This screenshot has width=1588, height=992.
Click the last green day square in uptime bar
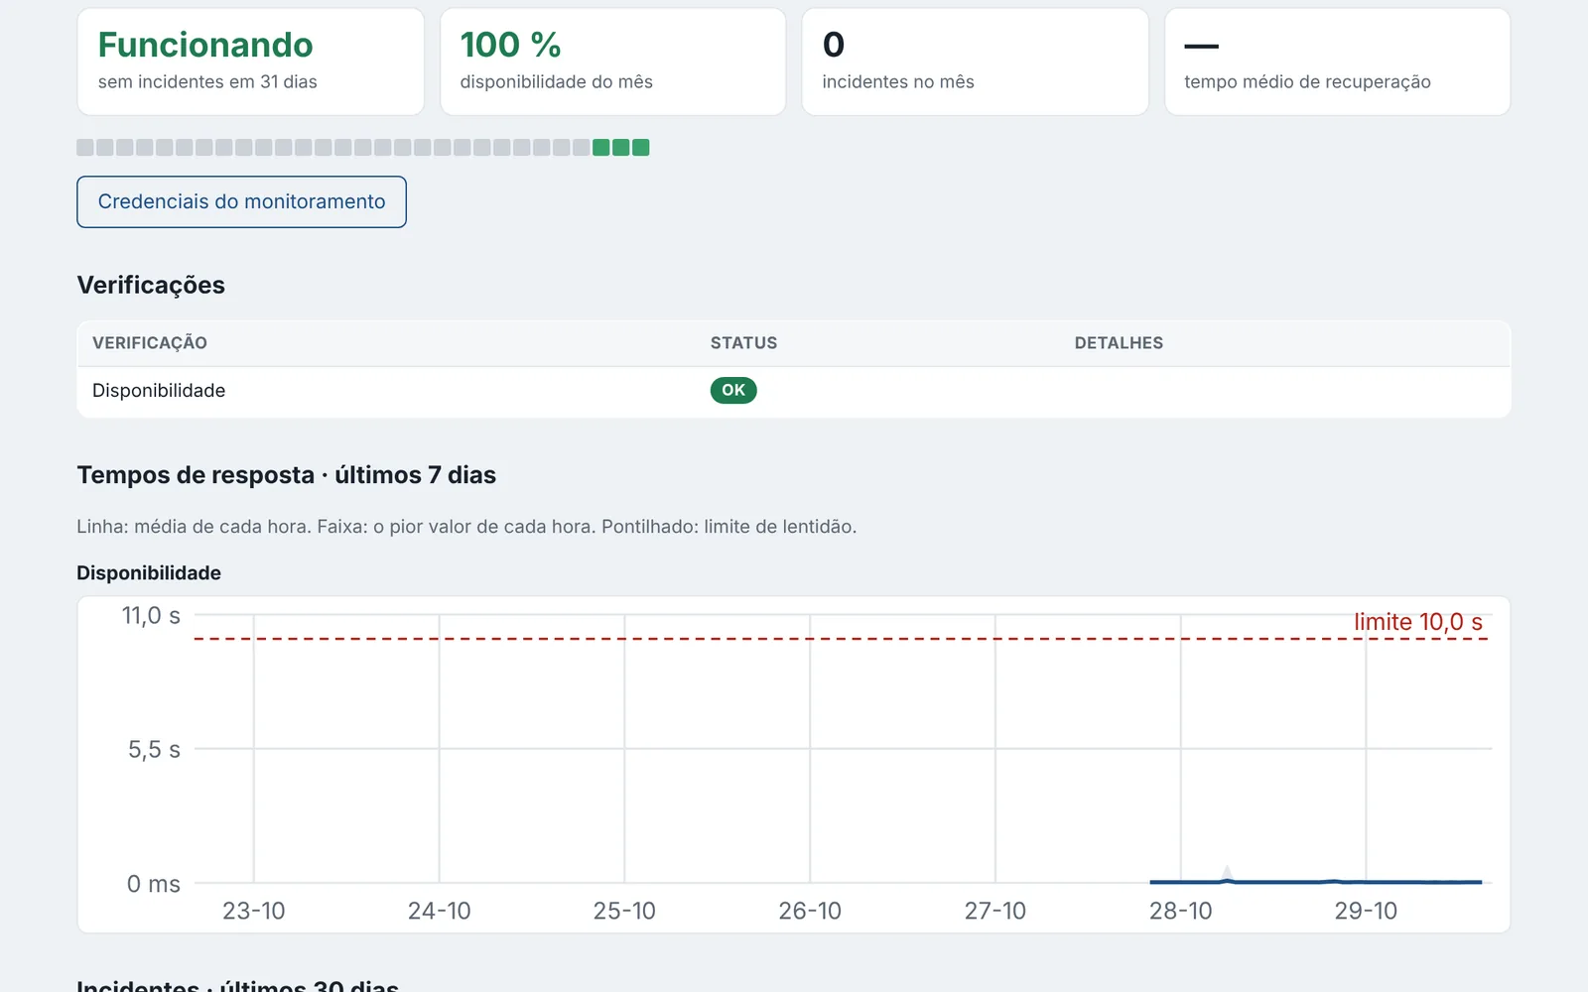[x=641, y=148]
